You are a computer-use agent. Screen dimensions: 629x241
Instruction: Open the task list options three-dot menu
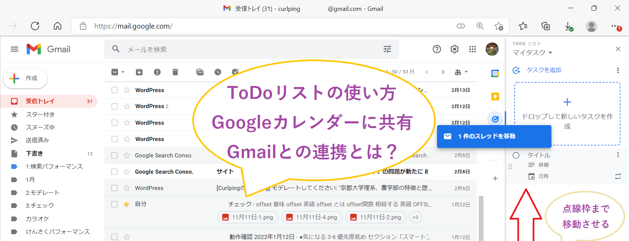tap(618, 70)
